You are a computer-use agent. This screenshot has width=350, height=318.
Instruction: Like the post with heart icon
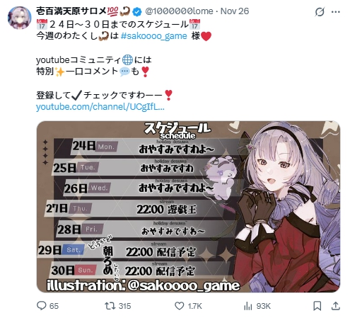(180, 306)
